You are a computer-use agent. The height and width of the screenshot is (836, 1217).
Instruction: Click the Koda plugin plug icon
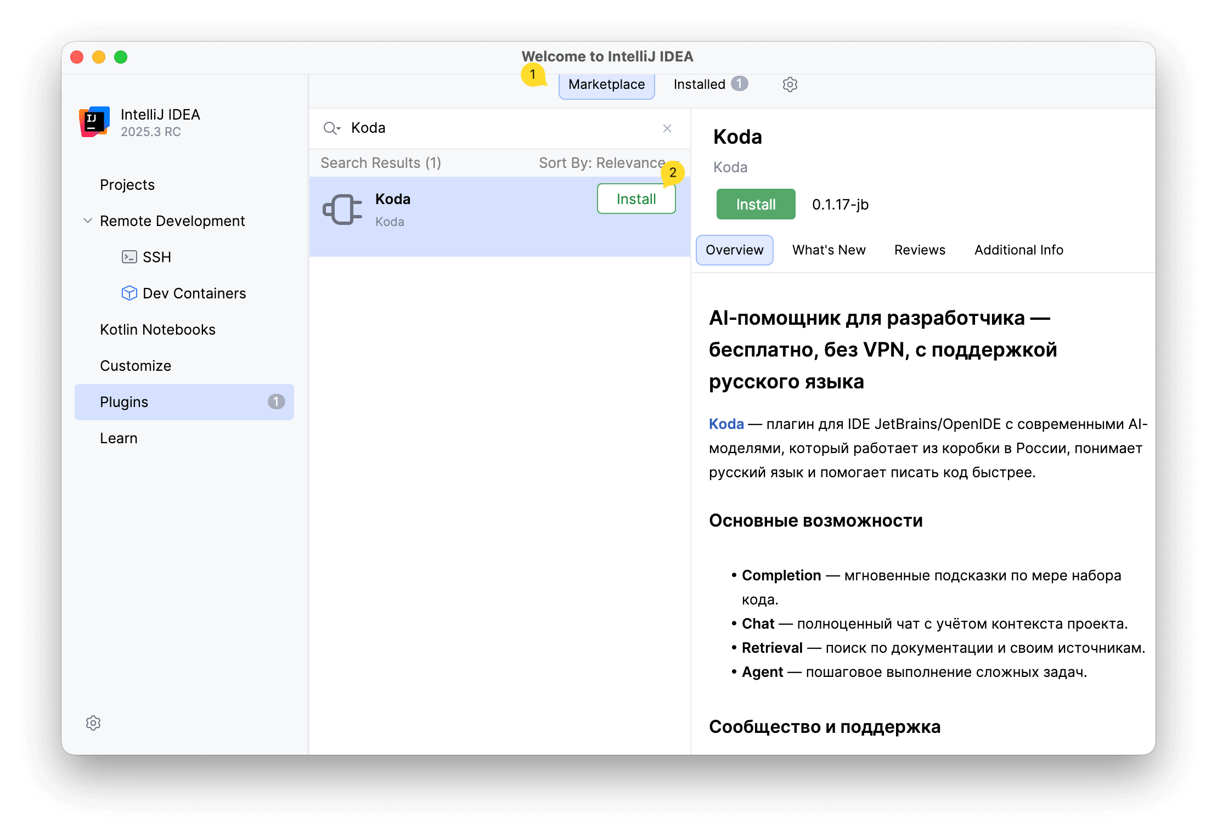click(341, 209)
